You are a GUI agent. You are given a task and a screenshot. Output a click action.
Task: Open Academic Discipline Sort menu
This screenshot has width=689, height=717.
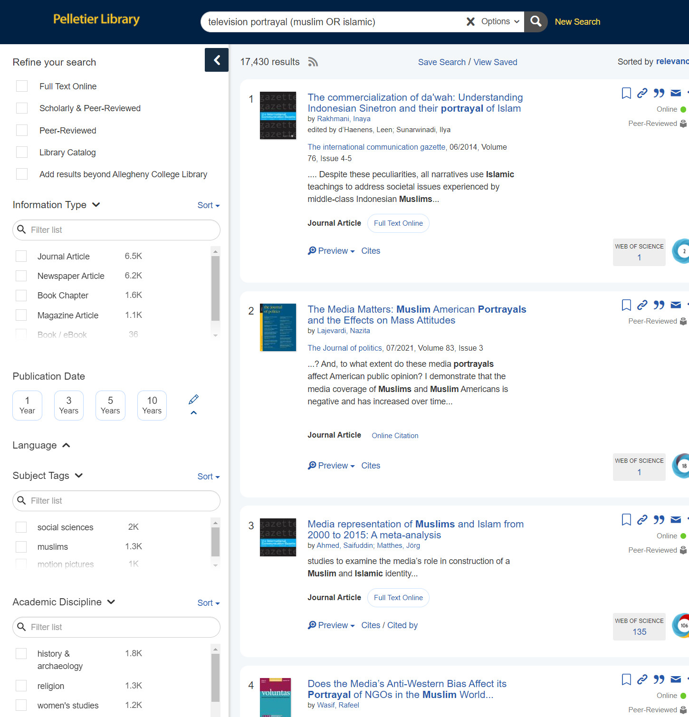209,602
